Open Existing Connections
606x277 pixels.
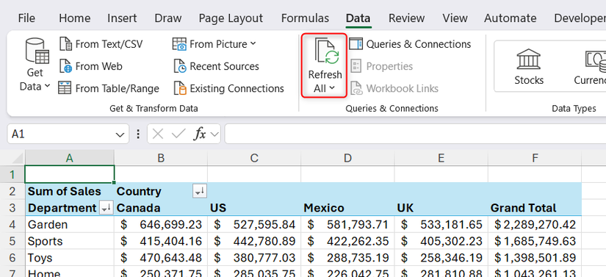click(x=228, y=88)
